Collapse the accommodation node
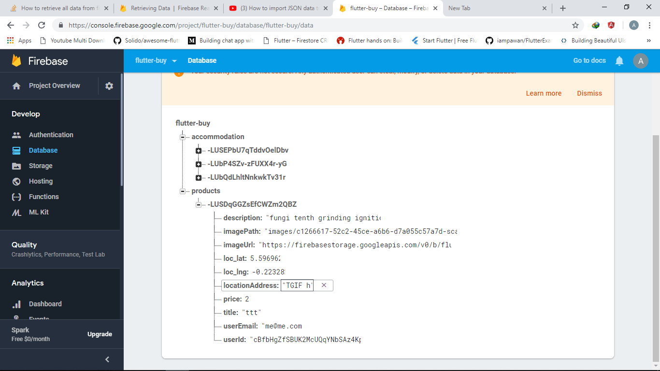Image resolution: width=660 pixels, height=371 pixels. pyautogui.click(x=182, y=137)
